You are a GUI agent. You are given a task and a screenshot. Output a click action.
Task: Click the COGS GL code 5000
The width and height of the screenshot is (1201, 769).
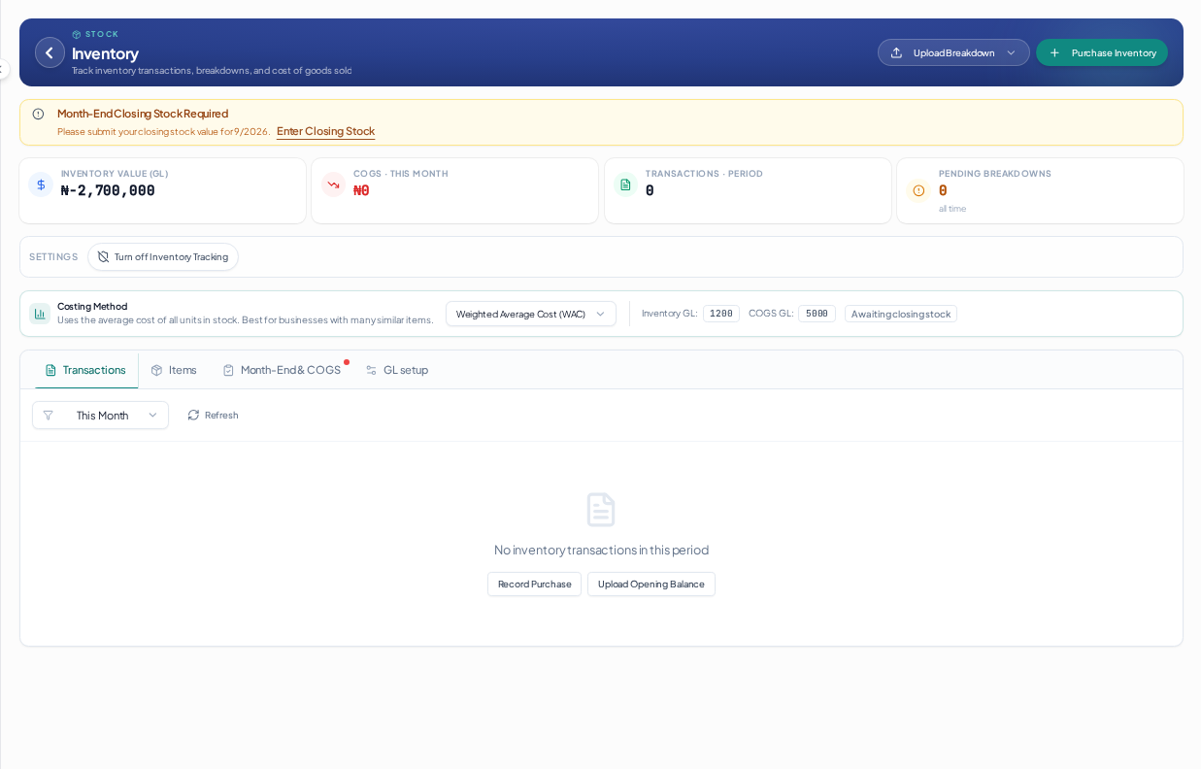click(817, 314)
